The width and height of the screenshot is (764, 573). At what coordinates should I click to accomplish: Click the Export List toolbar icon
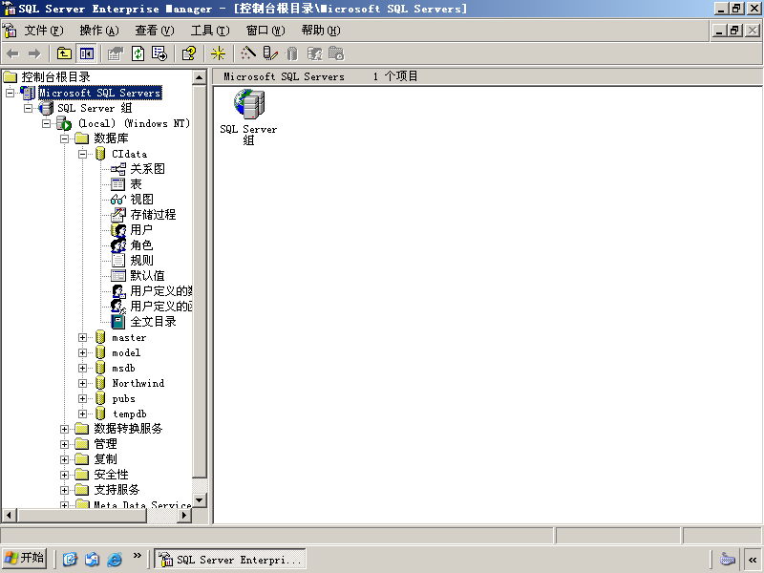point(159,53)
